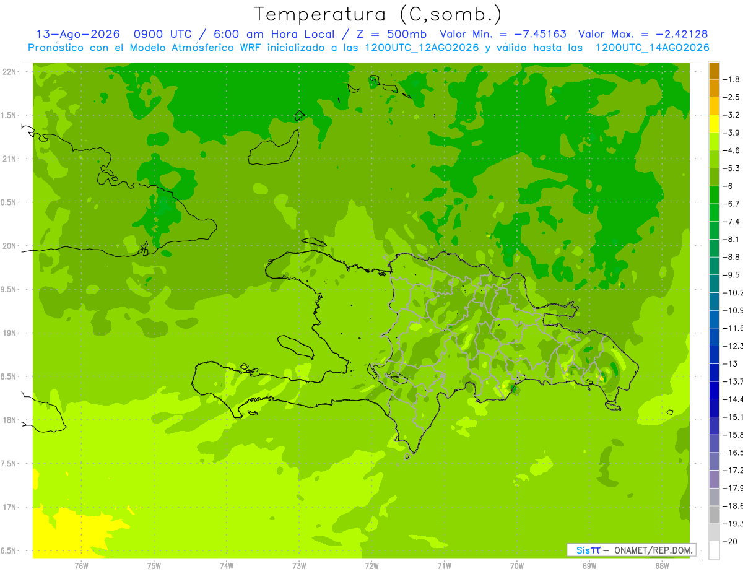
Task: Click the "-3.2" colorbar value
Action: point(732,115)
